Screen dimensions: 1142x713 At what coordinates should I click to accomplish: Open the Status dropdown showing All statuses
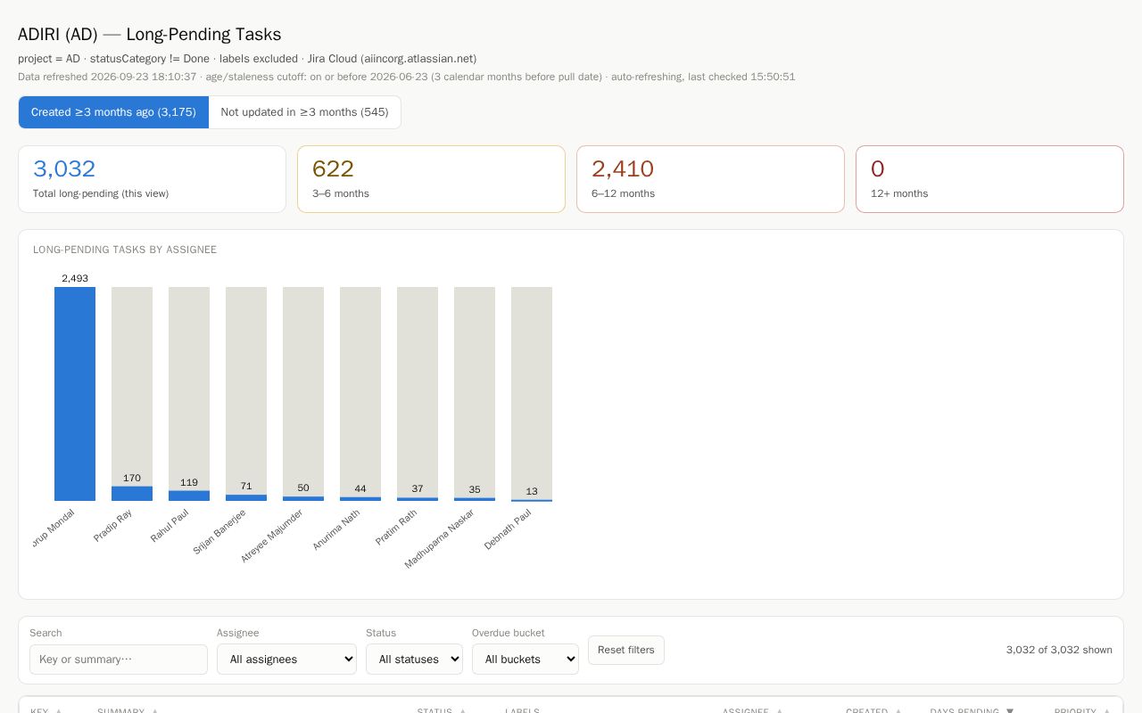(414, 660)
